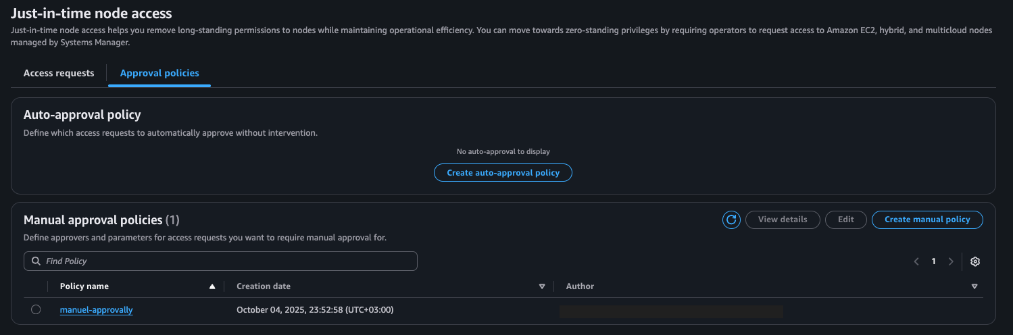Click the magnifier icon in Find Policy
Viewport: 1013px width, 335px height.
point(36,261)
